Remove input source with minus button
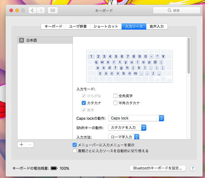 pos(29,145)
